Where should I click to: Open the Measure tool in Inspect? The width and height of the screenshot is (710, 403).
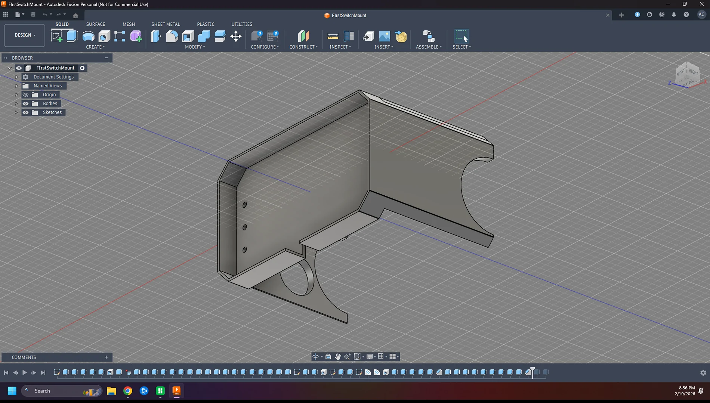click(x=333, y=36)
